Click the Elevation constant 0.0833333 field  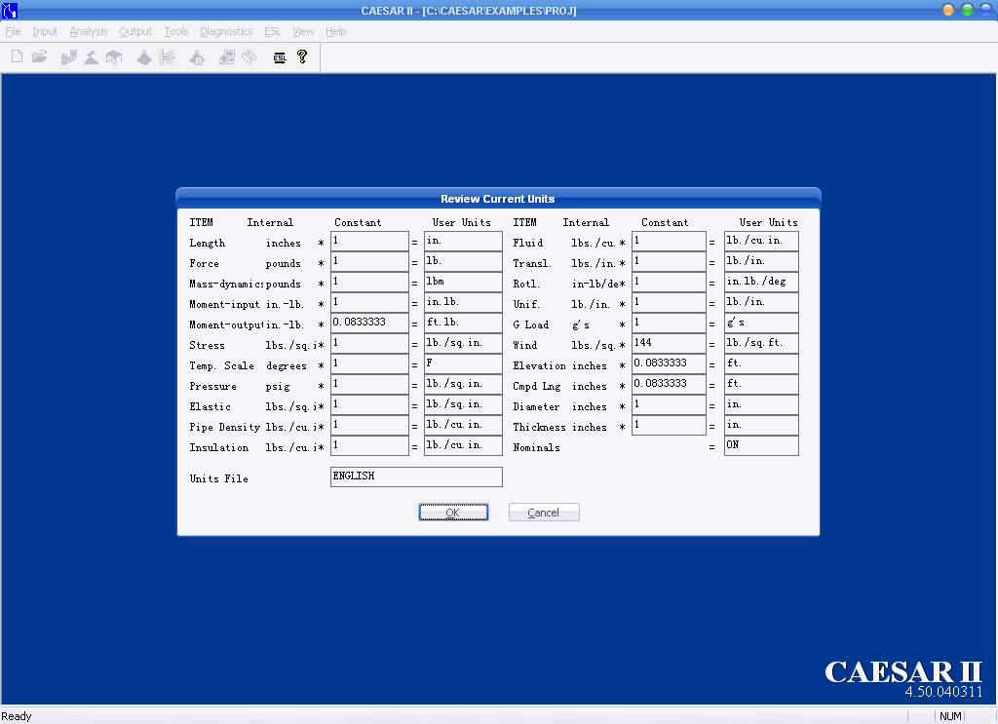pyautogui.click(x=669, y=363)
